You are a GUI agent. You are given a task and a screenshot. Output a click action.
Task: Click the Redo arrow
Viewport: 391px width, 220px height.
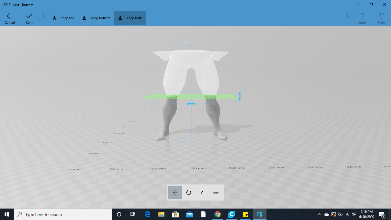point(381,18)
